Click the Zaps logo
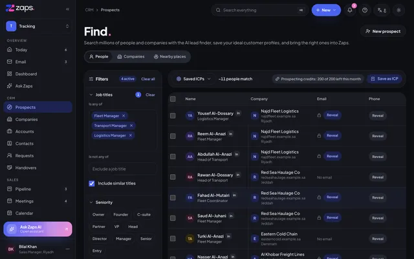Viewport: 414px width, 259px height. point(20,8)
